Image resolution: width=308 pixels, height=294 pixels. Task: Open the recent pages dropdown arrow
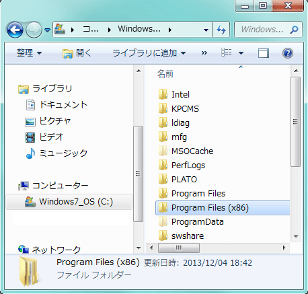[x=47, y=30]
